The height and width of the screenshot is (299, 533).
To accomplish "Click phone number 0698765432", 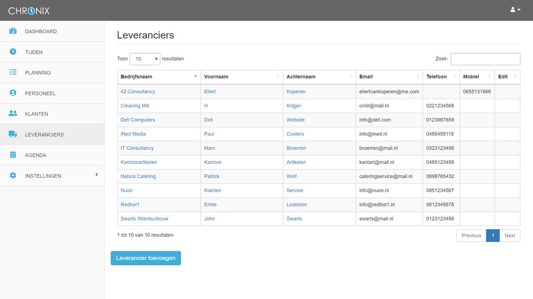I will point(440,176).
